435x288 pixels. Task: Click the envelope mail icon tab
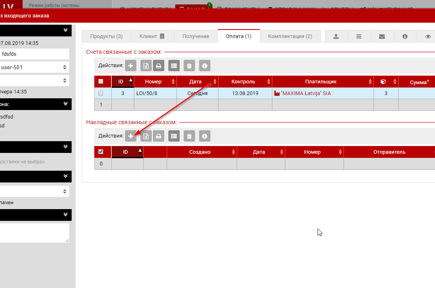[382, 36]
